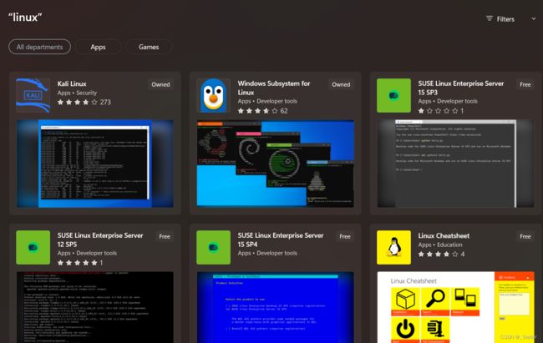This screenshot has height=343, width=543.
Task: Open the Linux Cheatsheet title link
Action: click(x=444, y=235)
